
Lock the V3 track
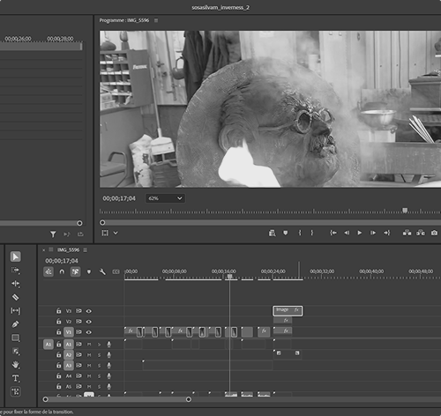click(x=59, y=310)
